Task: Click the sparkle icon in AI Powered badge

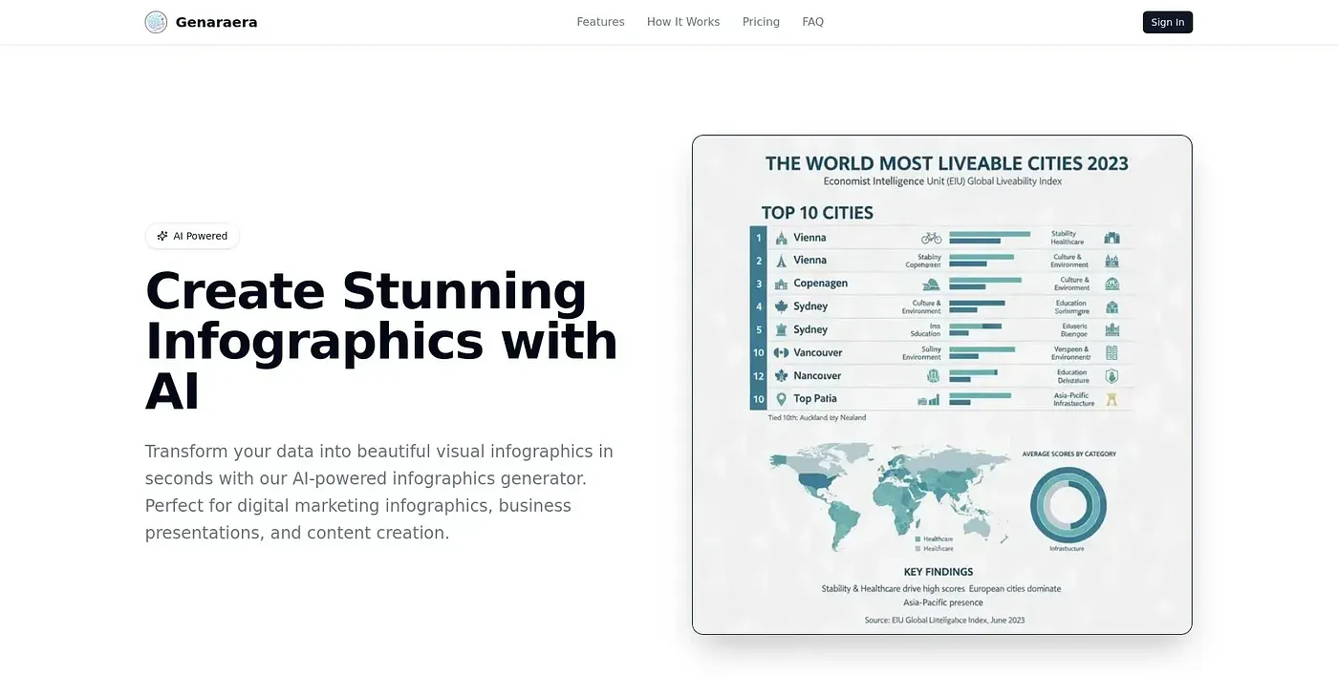Action: [x=162, y=236]
